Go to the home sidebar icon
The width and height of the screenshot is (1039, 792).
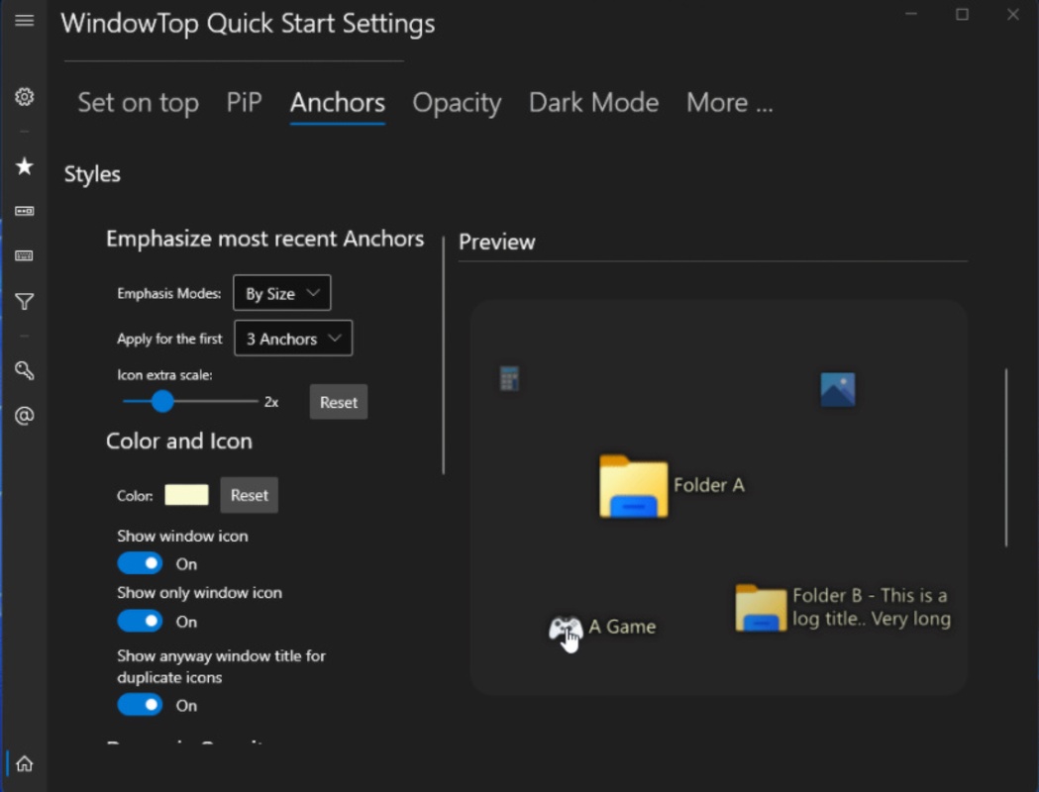[x=25, y=763]
